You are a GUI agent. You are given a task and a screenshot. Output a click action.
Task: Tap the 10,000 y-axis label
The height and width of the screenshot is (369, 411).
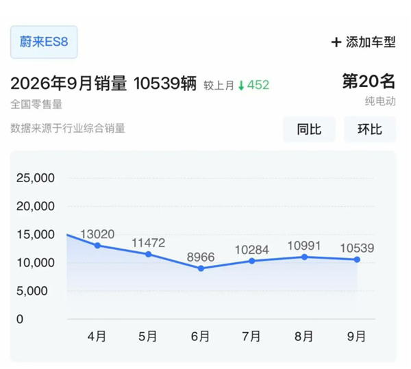pos(36,263)
